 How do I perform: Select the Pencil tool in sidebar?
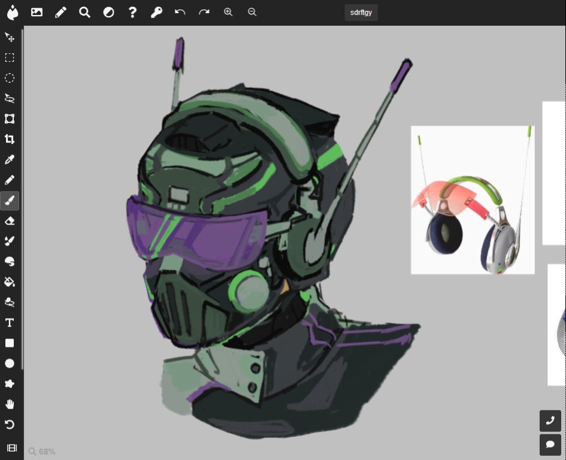click(10, 180)
